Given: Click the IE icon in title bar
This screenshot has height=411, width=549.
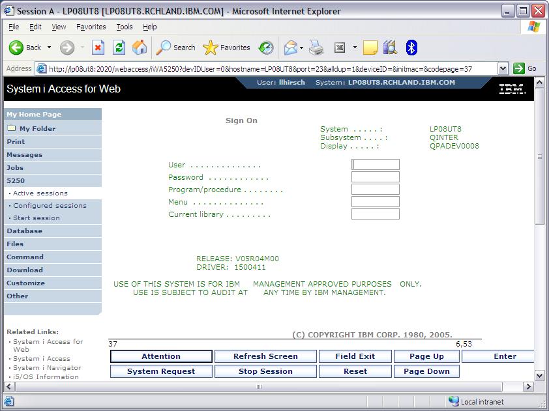Looking at the screenshot, I should [x=9, y=11].
